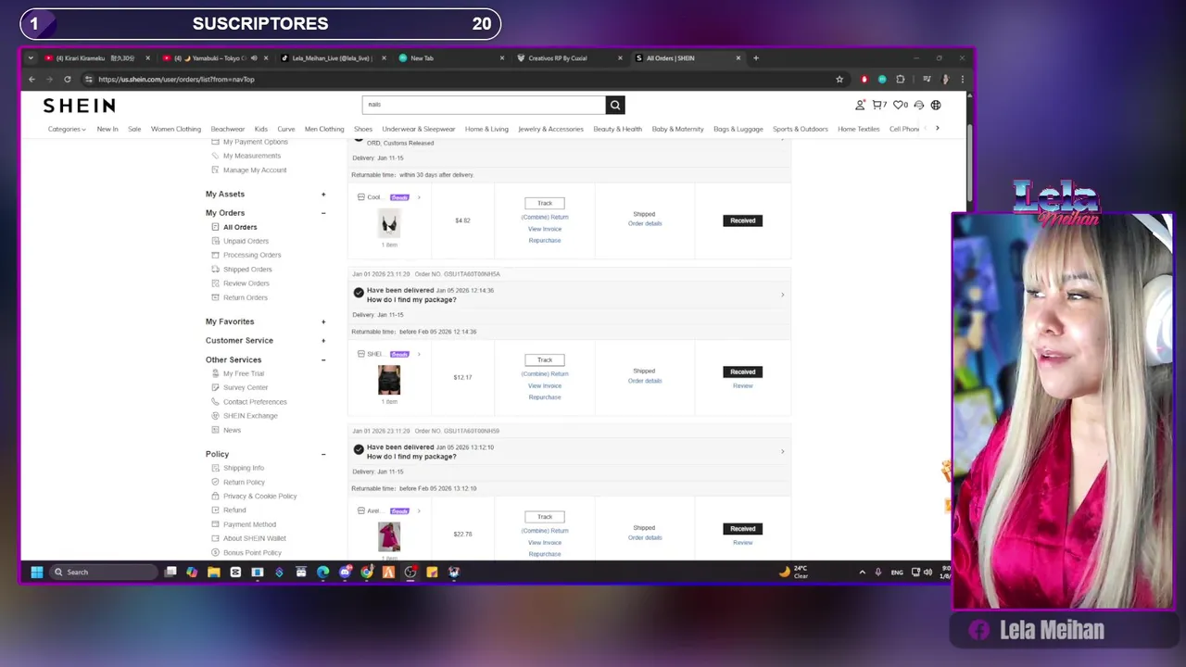The width and height of the screenshot is (1186, 667).
Task: Collapse the Other Services section
Action: pos(323,359)
